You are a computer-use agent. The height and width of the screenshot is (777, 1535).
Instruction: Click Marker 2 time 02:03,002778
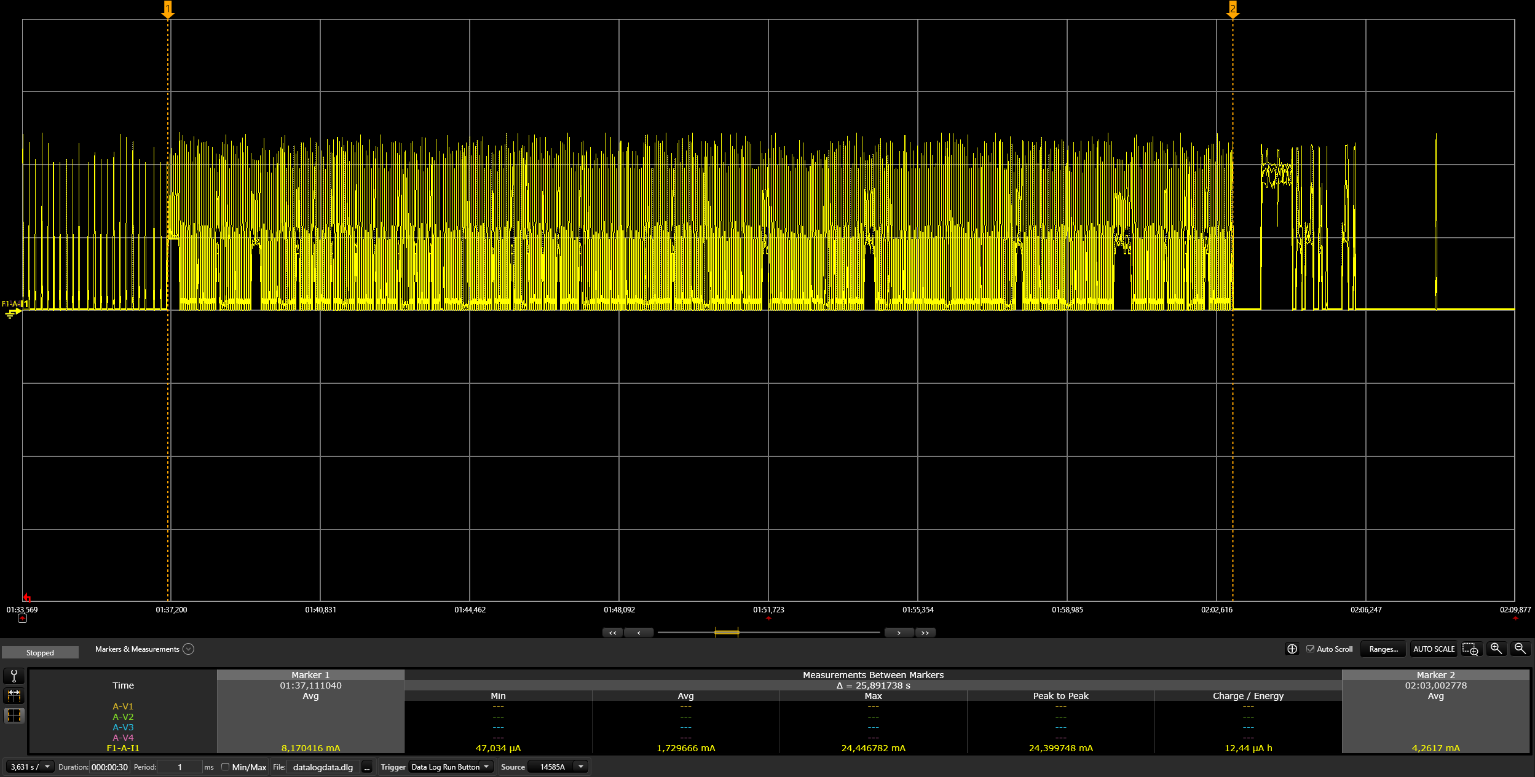click(1435, 685)
